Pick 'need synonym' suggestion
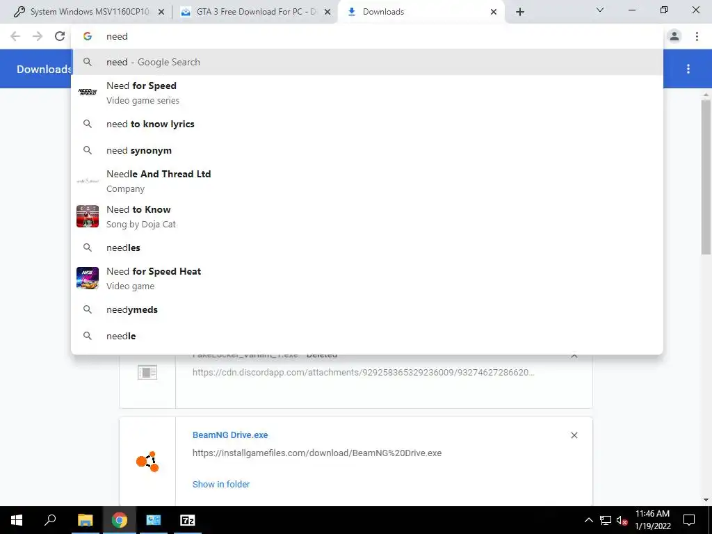 click(x=367, y=150)
